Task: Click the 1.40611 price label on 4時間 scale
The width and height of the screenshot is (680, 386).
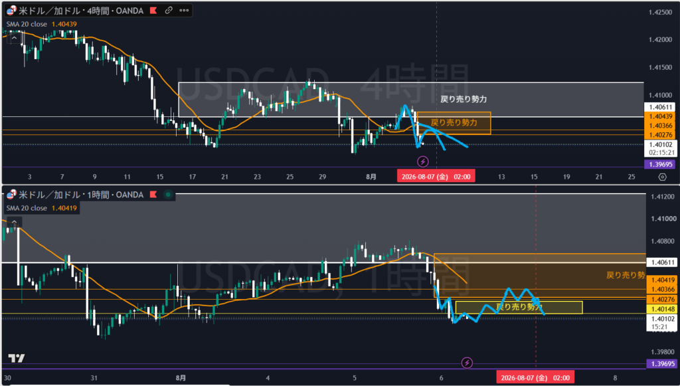Action: (661, 107)
